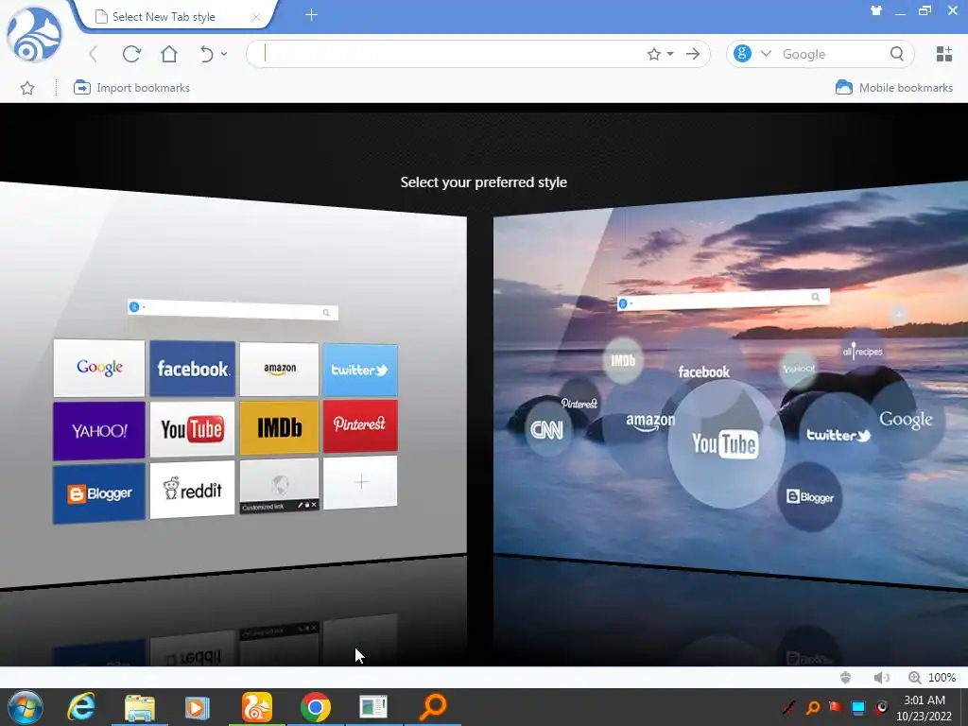This screenshot has width=968, height=726.
Task: Click the reddit tile in grid style
Action: [x=192, y=491]
